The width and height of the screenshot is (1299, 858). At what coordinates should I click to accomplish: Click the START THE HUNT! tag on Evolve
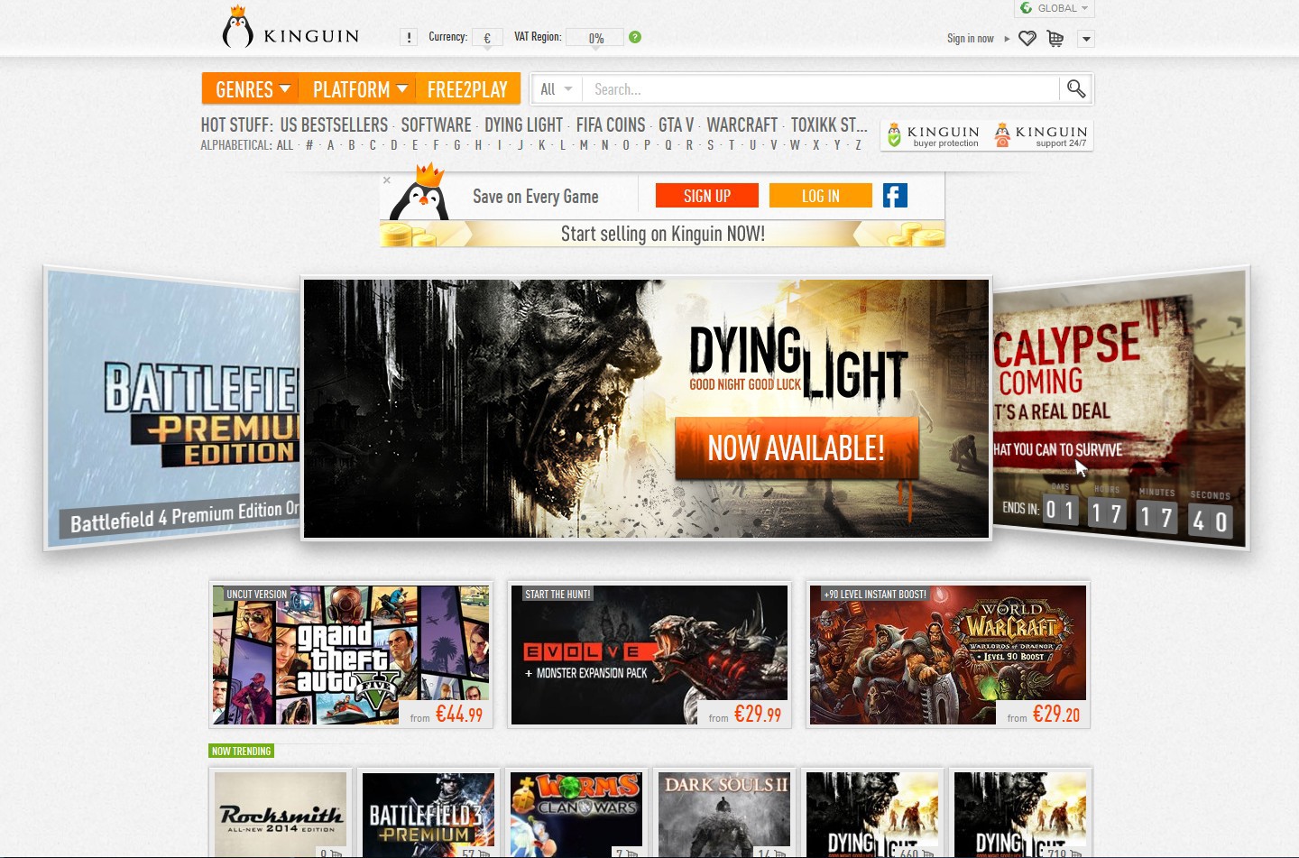pyautogui.click(x=557, y=595)
